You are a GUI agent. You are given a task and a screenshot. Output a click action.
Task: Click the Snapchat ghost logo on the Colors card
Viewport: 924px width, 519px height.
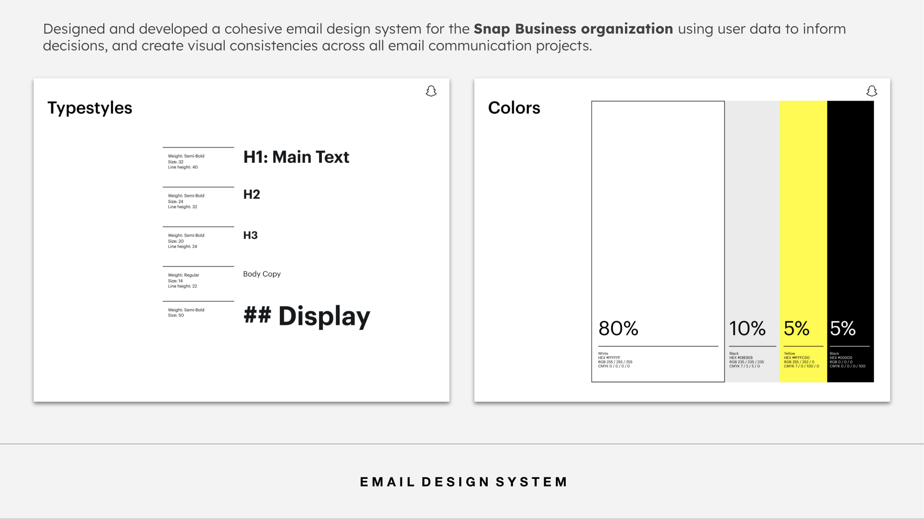coord(872,91)
